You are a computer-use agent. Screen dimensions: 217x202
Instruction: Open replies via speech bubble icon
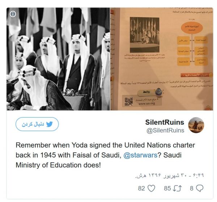pos(200,188)
